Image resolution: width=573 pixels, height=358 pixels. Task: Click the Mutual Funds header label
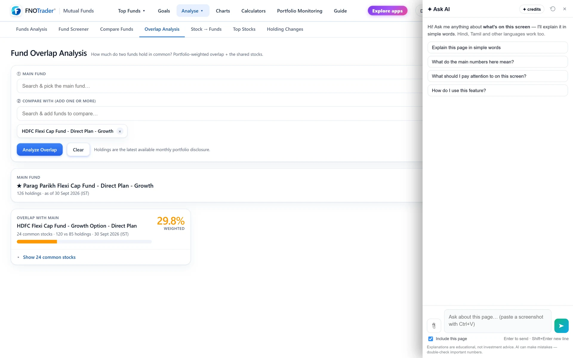click(78, 11)
